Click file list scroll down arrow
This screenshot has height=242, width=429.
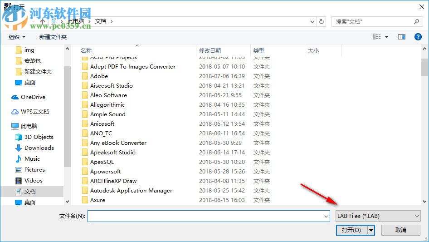pyautogui.click(x=424, y=202)
